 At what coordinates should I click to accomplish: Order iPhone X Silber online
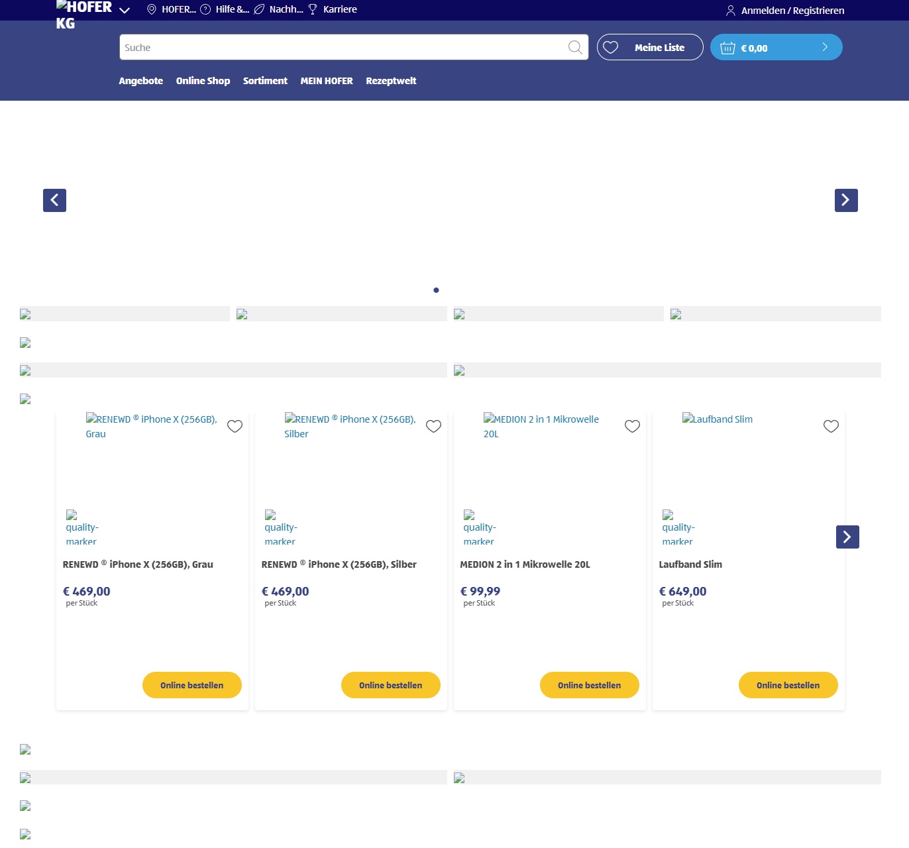(x=391, y=685)
